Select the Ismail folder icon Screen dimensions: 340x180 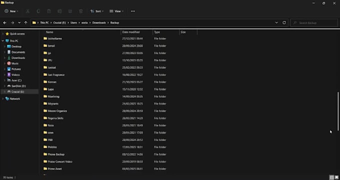(45, 46)
